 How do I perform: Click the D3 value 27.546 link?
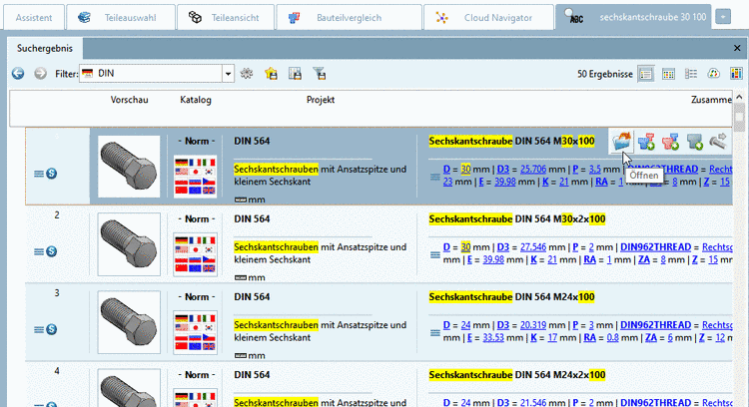point(532,247)
